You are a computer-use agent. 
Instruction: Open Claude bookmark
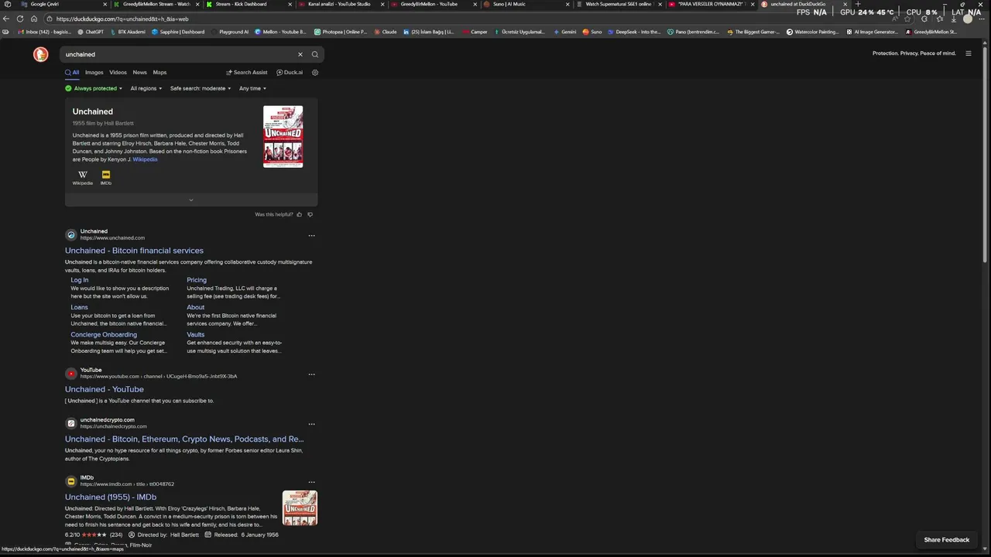pyautogui.click(x=386, y=32)
